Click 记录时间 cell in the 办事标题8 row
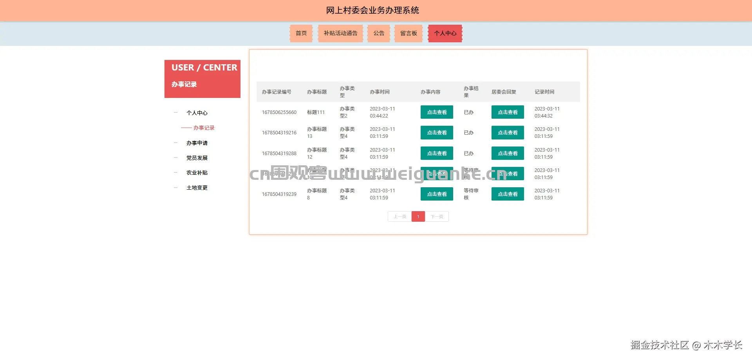Viewport: 752px width, 360px height. (547, 194)
